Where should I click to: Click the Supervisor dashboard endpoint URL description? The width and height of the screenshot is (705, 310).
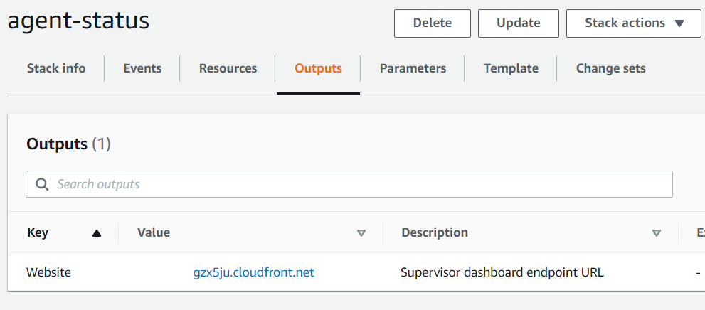pos(502,272)
